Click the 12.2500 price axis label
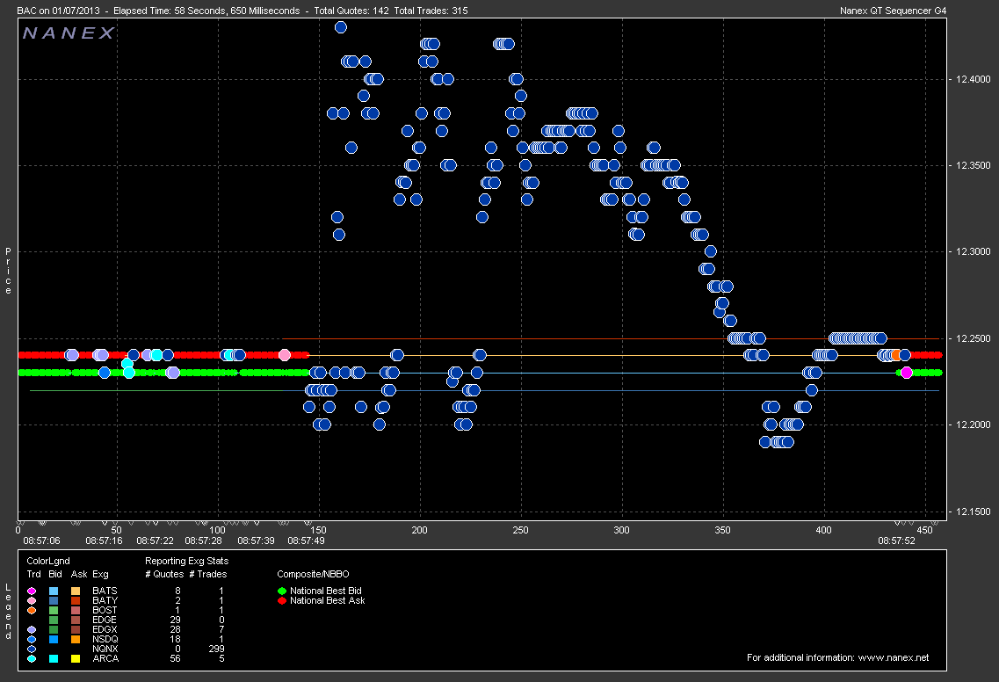Viewport: 999px width, 682px height. point(974,338)
